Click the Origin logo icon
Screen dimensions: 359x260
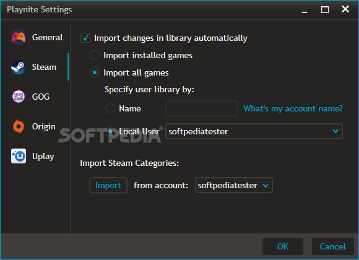coord(19,126)
